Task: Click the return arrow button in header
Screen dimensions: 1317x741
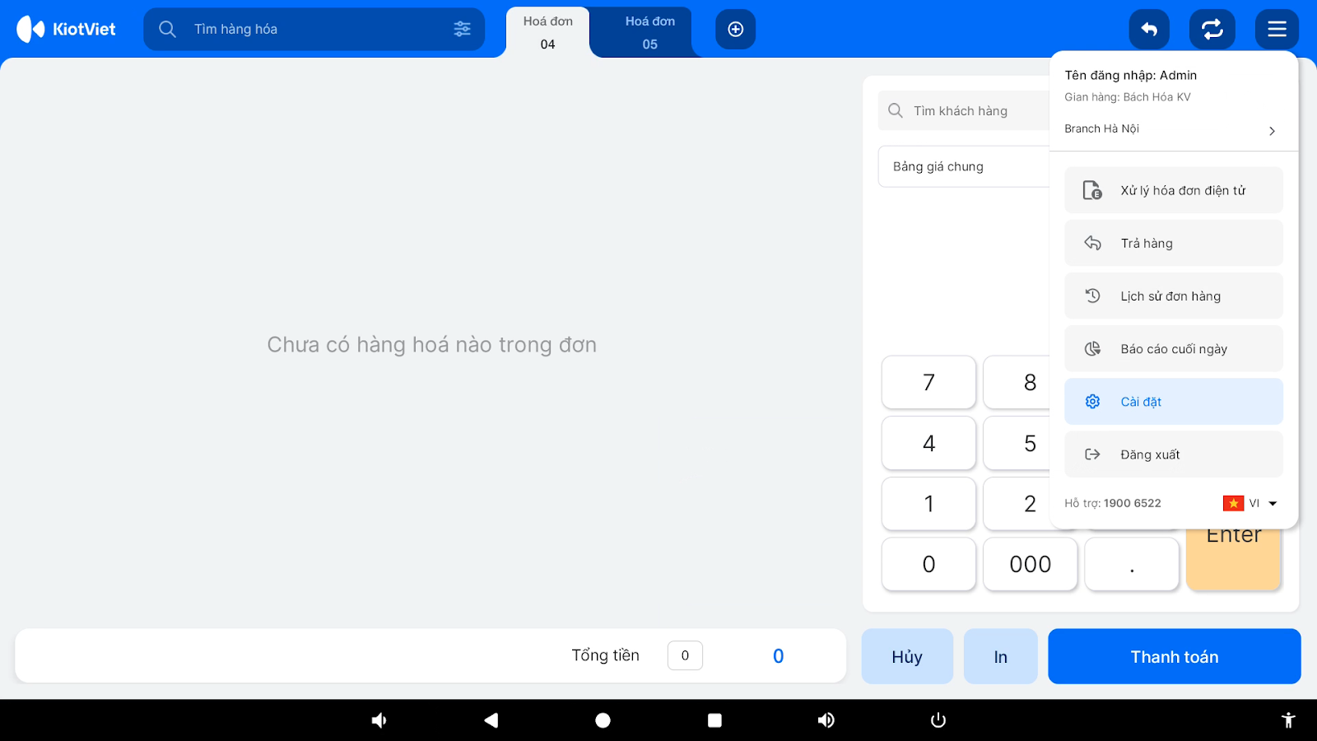Action: 1149,30
